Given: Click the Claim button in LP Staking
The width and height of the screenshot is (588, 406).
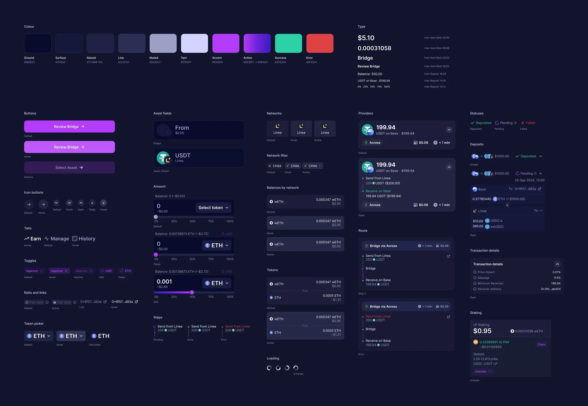Looking at the screenshot, I should 541,344.
